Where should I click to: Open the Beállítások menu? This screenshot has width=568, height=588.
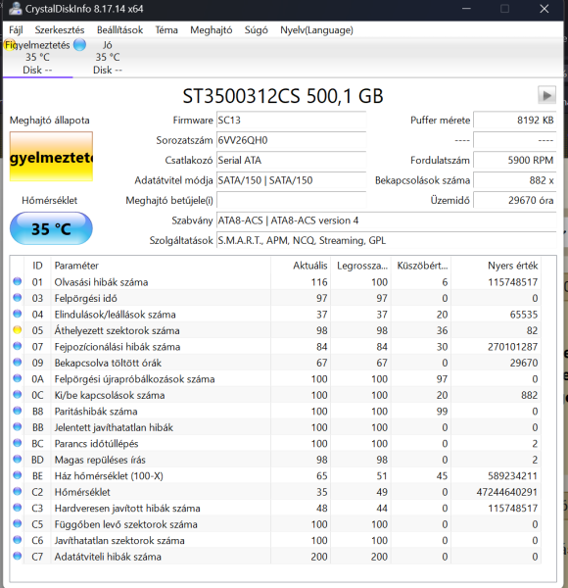pyautogui.click(x=119, y=30)
